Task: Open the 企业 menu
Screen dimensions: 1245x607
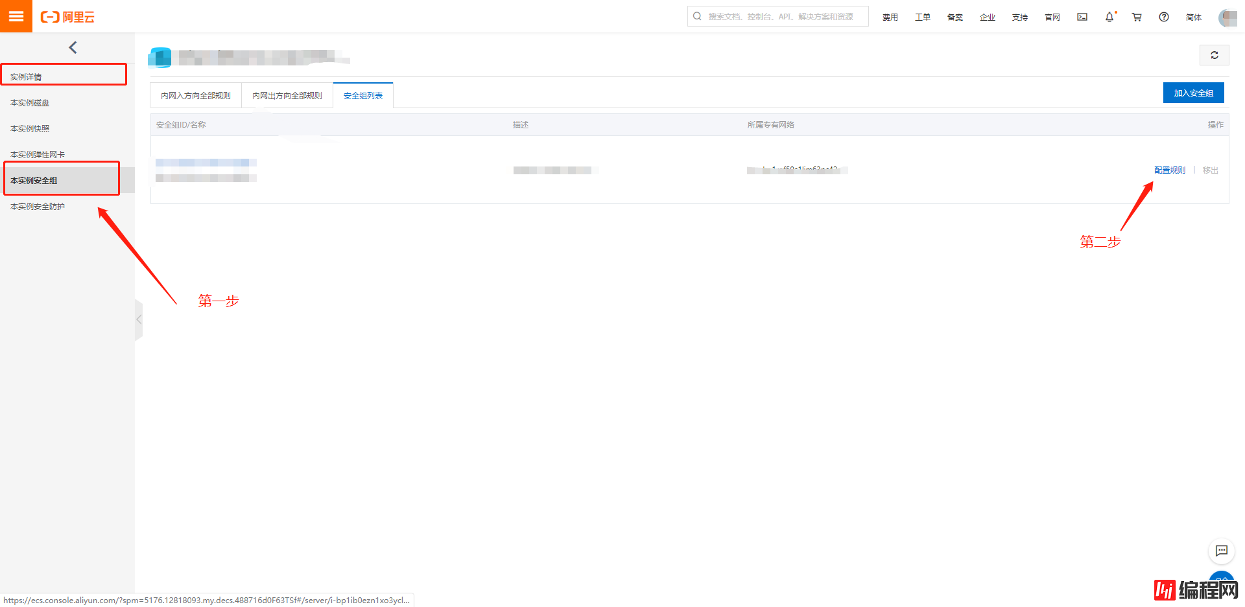Action: click(987, 17)
